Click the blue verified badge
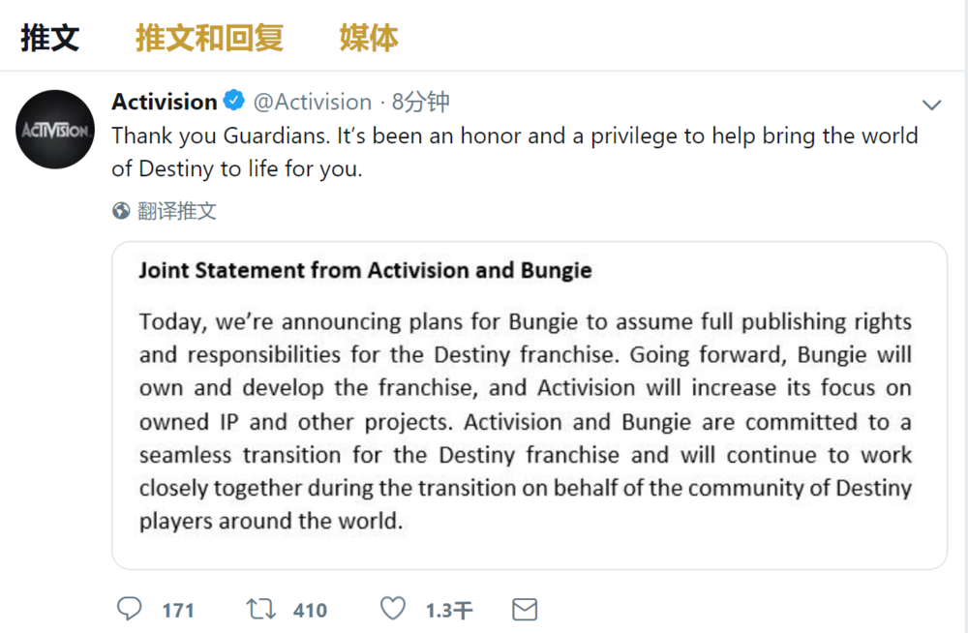The height and width of the screenshot is (633, 968). (234, 101)
